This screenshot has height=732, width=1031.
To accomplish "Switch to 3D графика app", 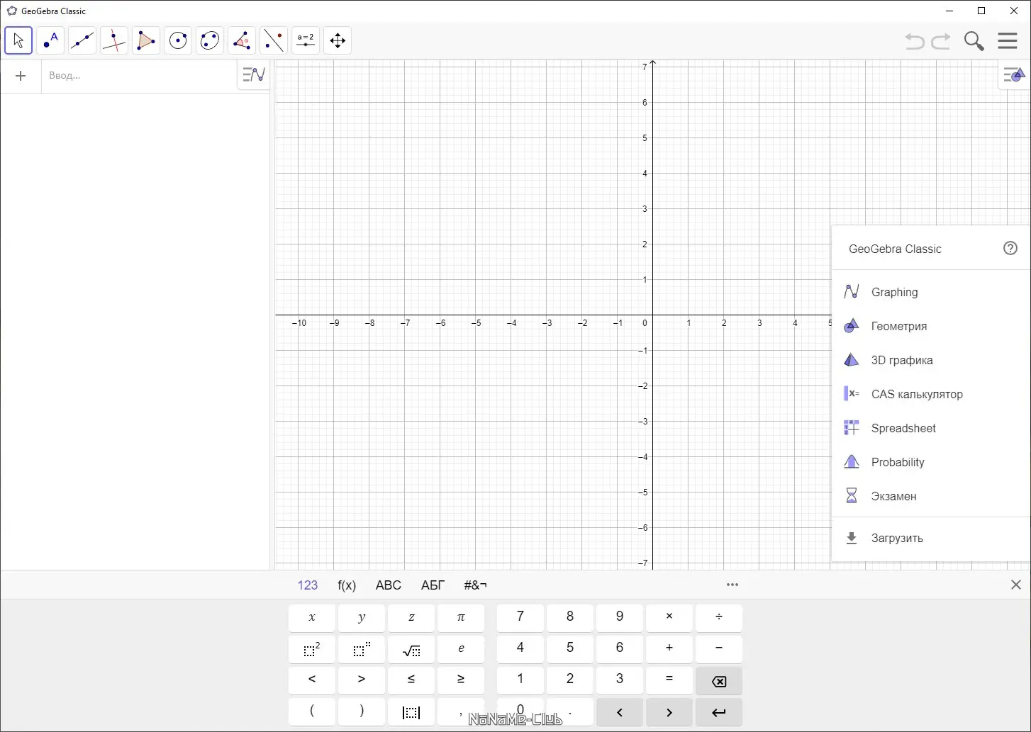I will 930,360.
